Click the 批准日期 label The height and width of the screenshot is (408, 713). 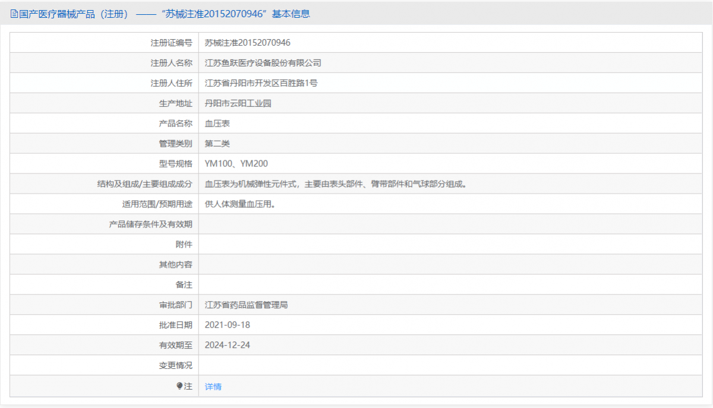(x=176, y=325)
